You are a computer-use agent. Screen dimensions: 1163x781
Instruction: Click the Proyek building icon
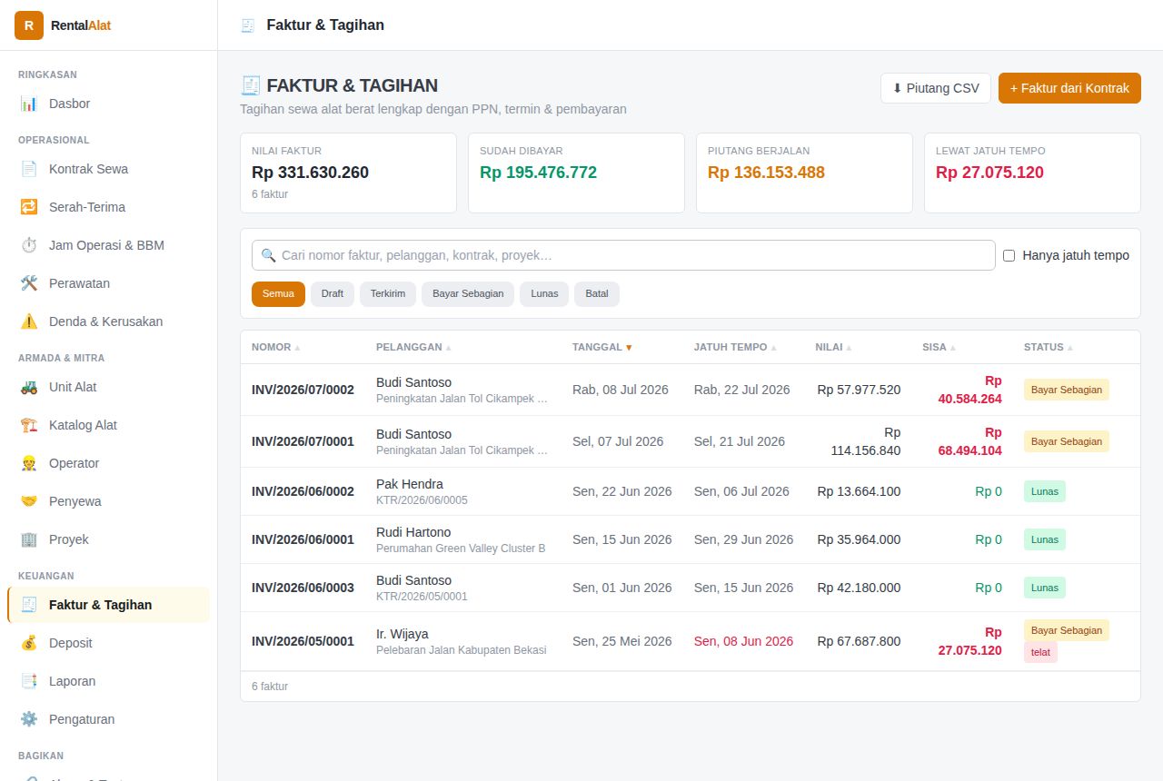tap(29, 539)
